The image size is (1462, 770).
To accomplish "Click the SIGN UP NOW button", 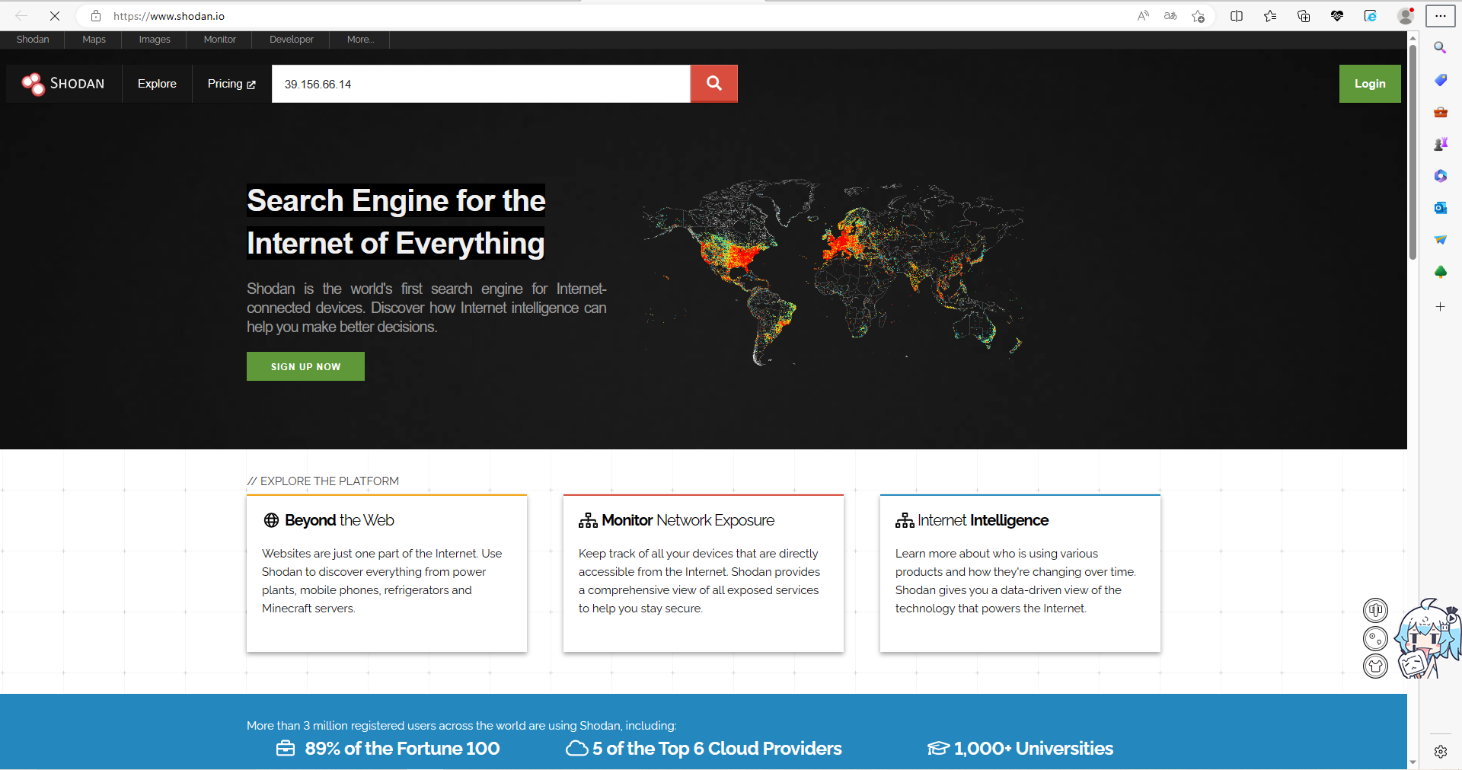I will click(305, 366).
